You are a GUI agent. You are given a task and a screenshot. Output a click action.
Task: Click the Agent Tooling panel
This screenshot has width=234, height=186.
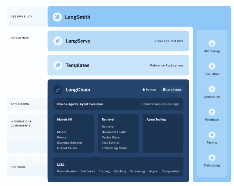(x=163, y=133)
